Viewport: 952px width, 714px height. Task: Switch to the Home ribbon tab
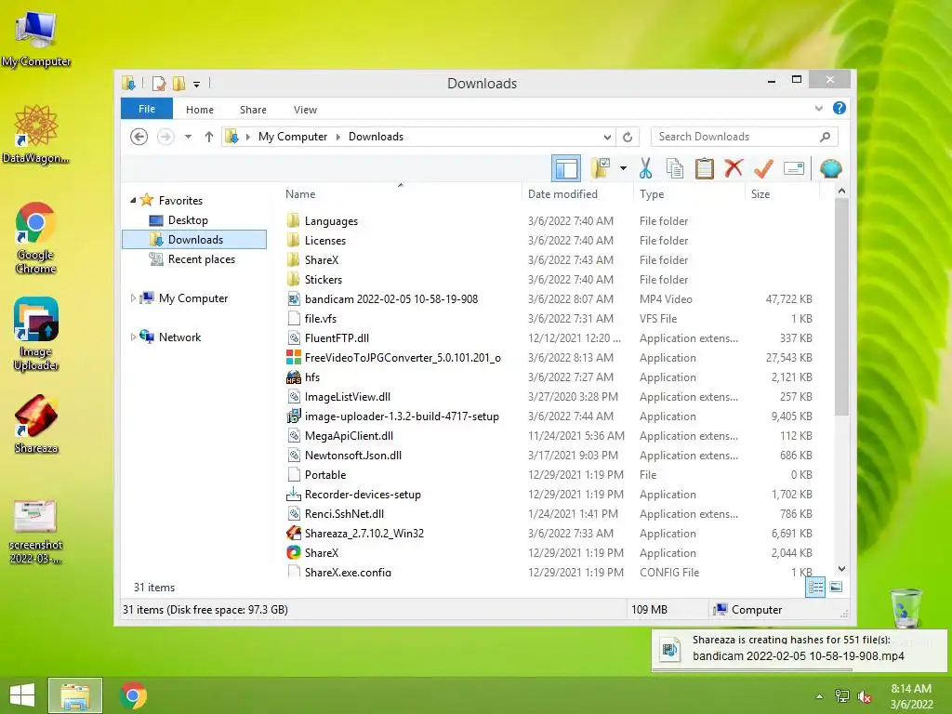tap(200, 110)
